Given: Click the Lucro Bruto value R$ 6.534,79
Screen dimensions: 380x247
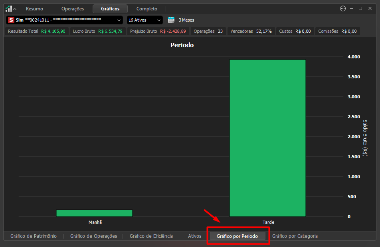Looking at the screenshot, I should click(x=110, y=31).
